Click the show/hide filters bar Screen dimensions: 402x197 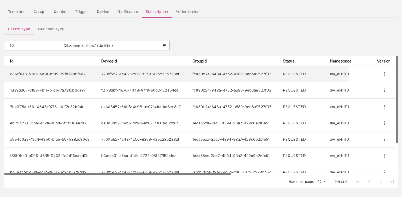(x=87, y=46)
